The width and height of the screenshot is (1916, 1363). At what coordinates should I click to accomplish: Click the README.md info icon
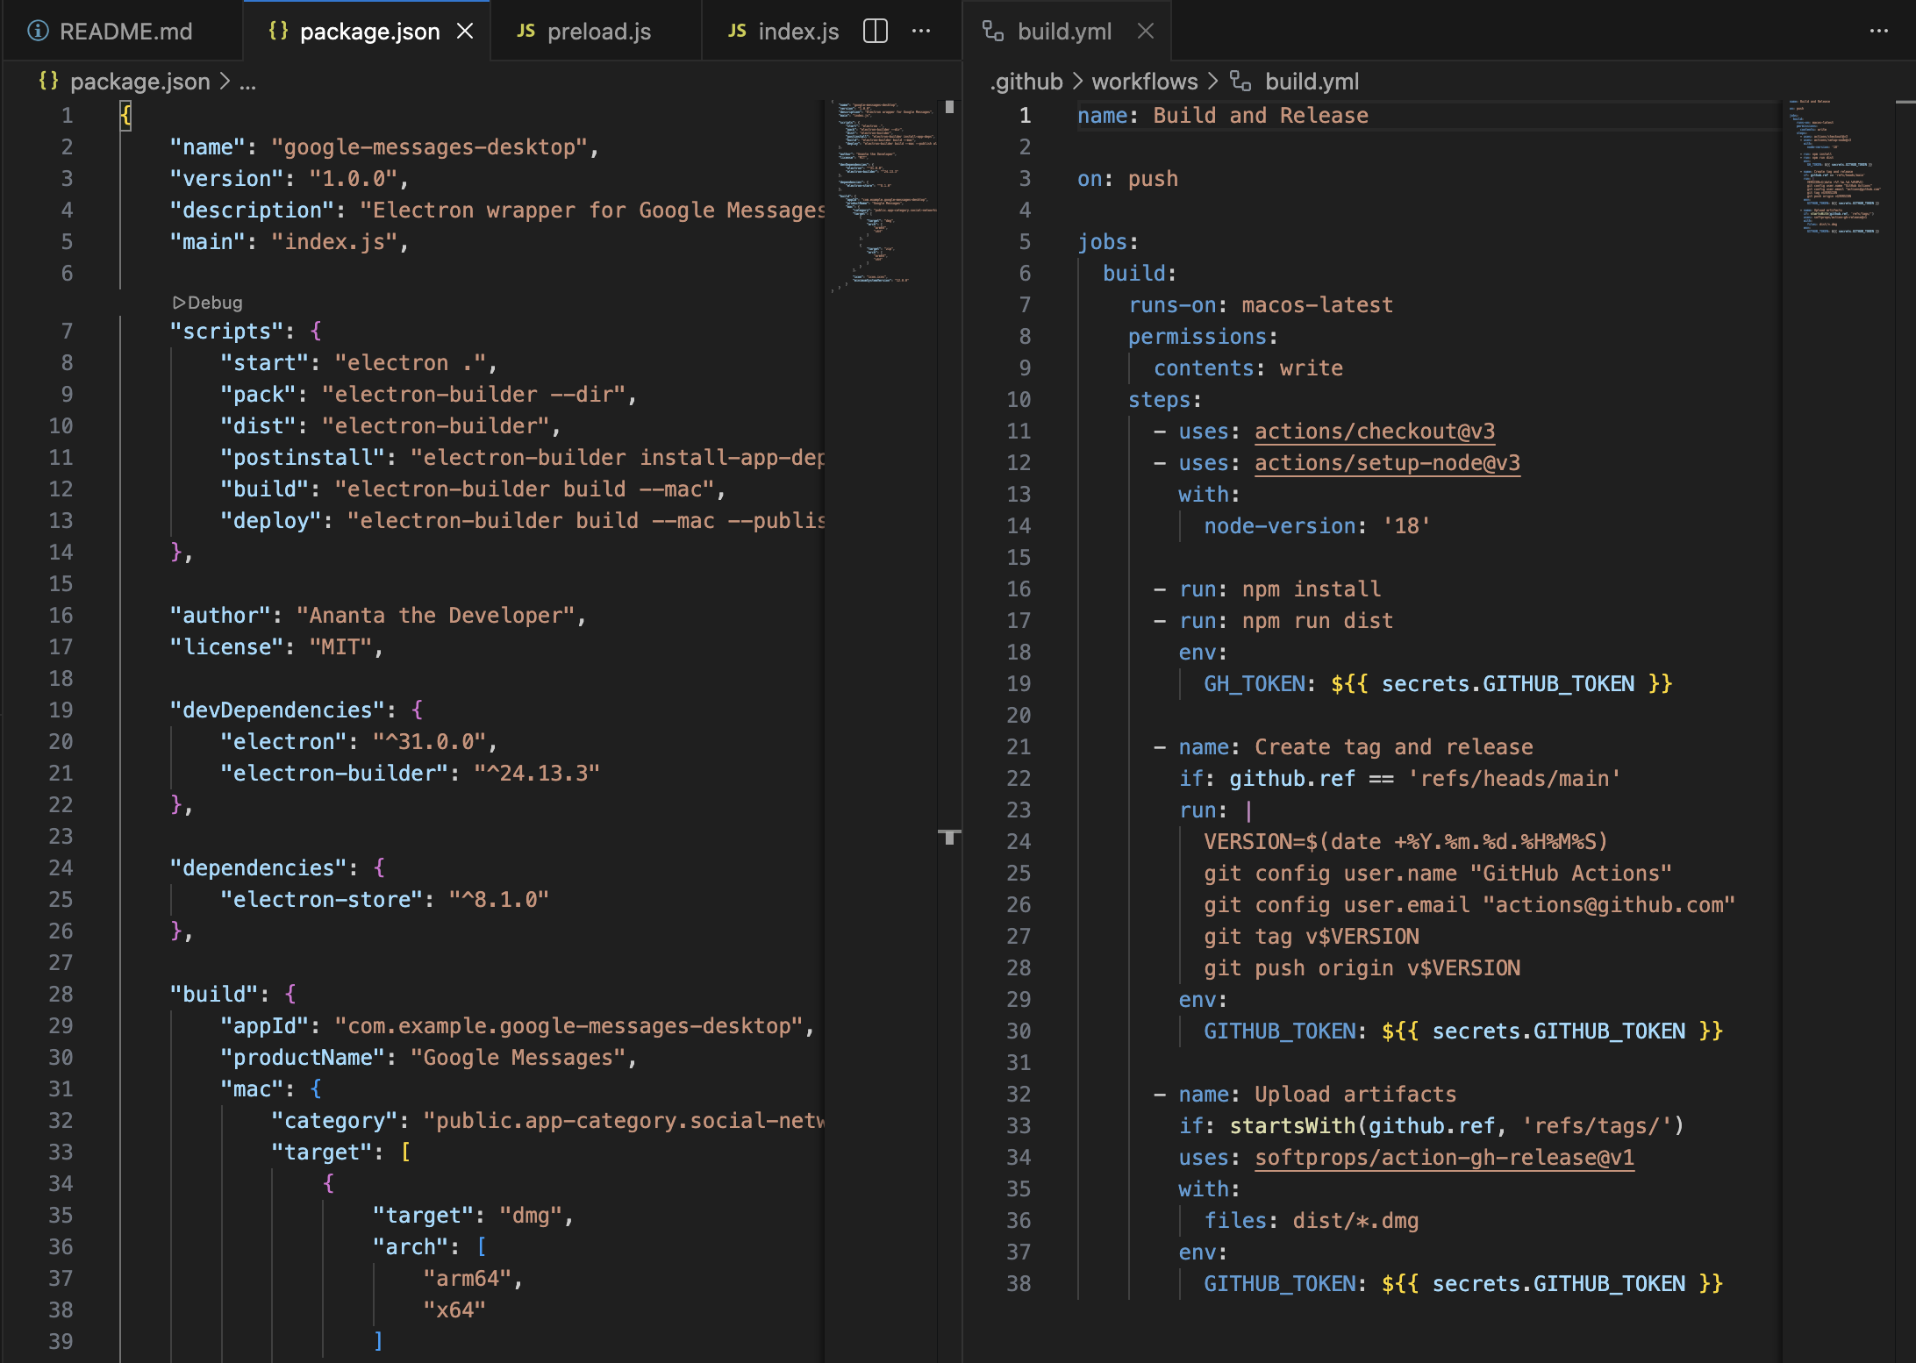click(x=38, y=32)
